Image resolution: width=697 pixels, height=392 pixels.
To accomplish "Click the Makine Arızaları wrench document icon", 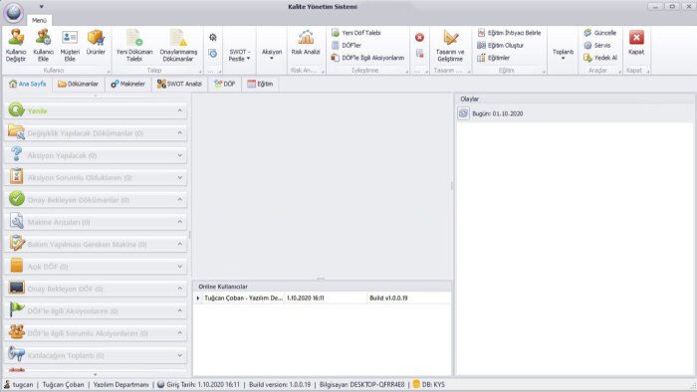I will coord(17,221).
